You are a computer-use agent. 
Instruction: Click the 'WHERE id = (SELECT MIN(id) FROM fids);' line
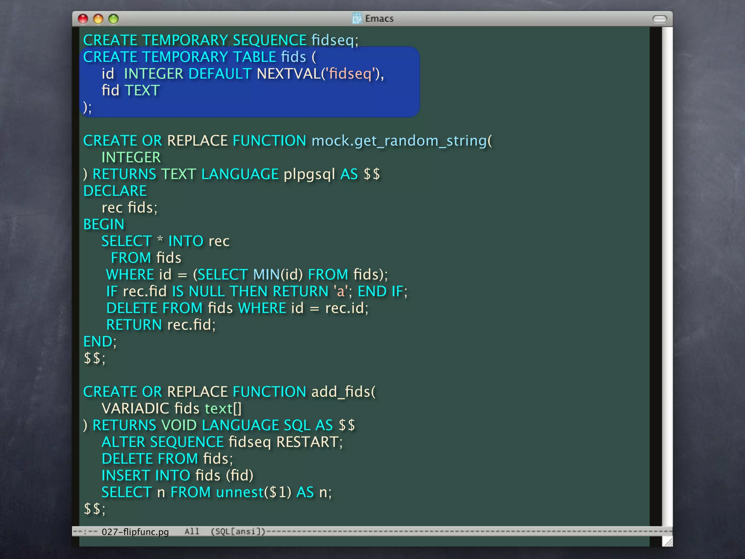pyautogui.click(x=247, y=274)
